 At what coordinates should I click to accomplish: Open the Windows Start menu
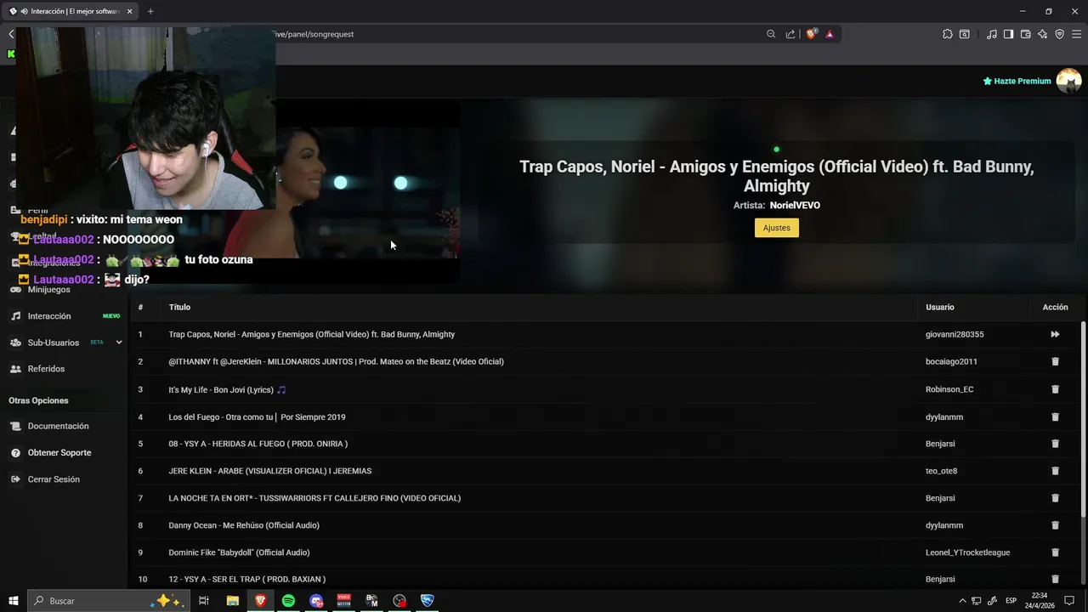coord(13,601)
